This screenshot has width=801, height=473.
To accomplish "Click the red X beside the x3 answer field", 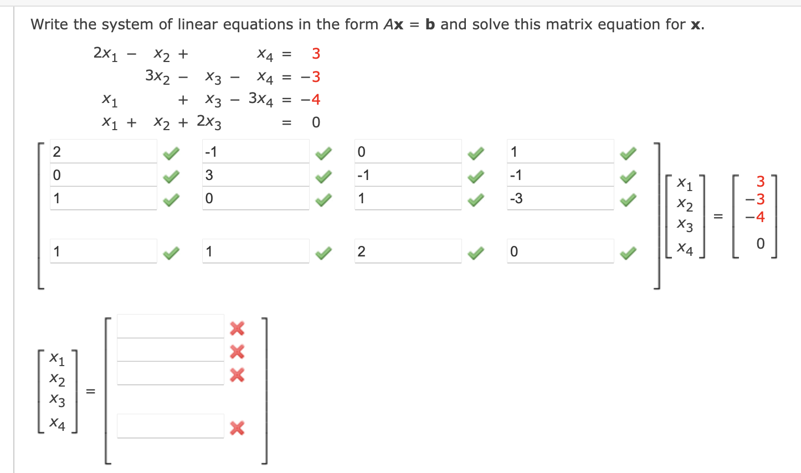I will pyautogui.click(x=237, y=375).
